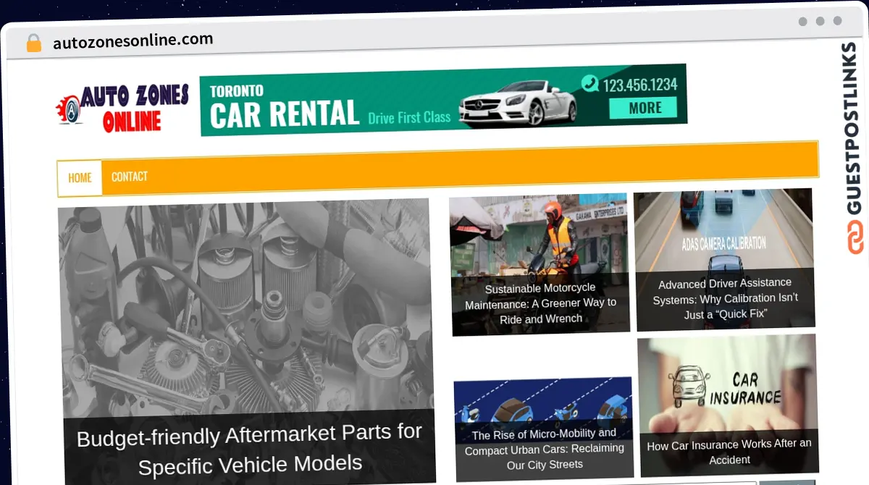Viewport: 869px width, 485px height.
Task: Open Rise of Micro-Mobility article link
Action: pyautogui.click(x=545, y=449)
